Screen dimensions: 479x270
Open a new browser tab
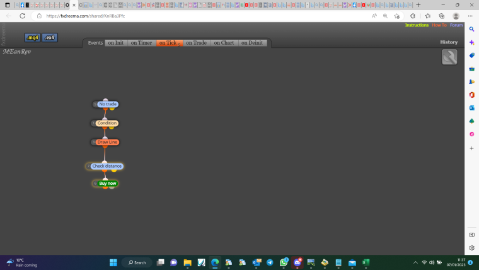coord(418,5)
